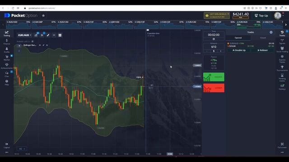The height and width of the screenshot is (162, 289).
Task: Open Trades panel settings gear
Action: pos(271,32)
